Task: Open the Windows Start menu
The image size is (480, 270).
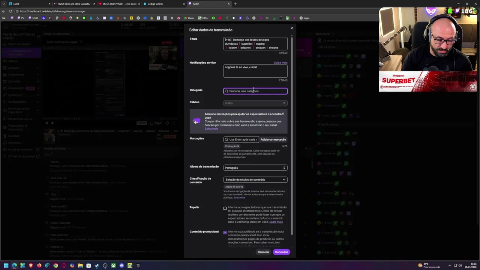Action: 6,265
